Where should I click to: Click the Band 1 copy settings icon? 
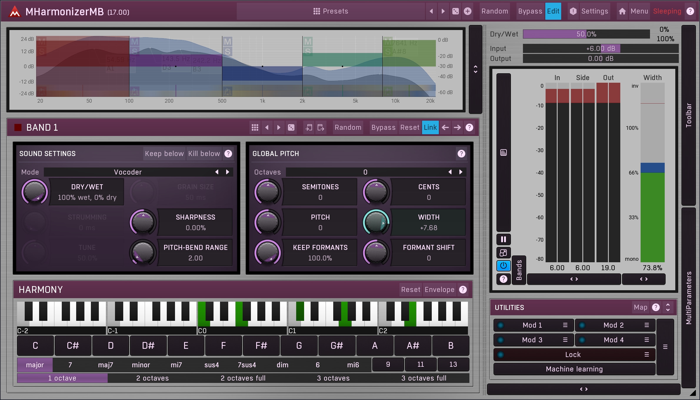click(x=309, y=127)
